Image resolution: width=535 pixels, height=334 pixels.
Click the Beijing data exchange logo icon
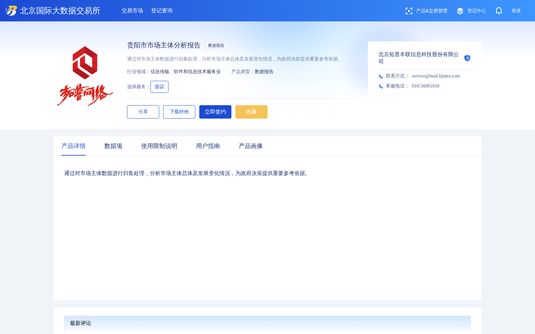[11, 11]
